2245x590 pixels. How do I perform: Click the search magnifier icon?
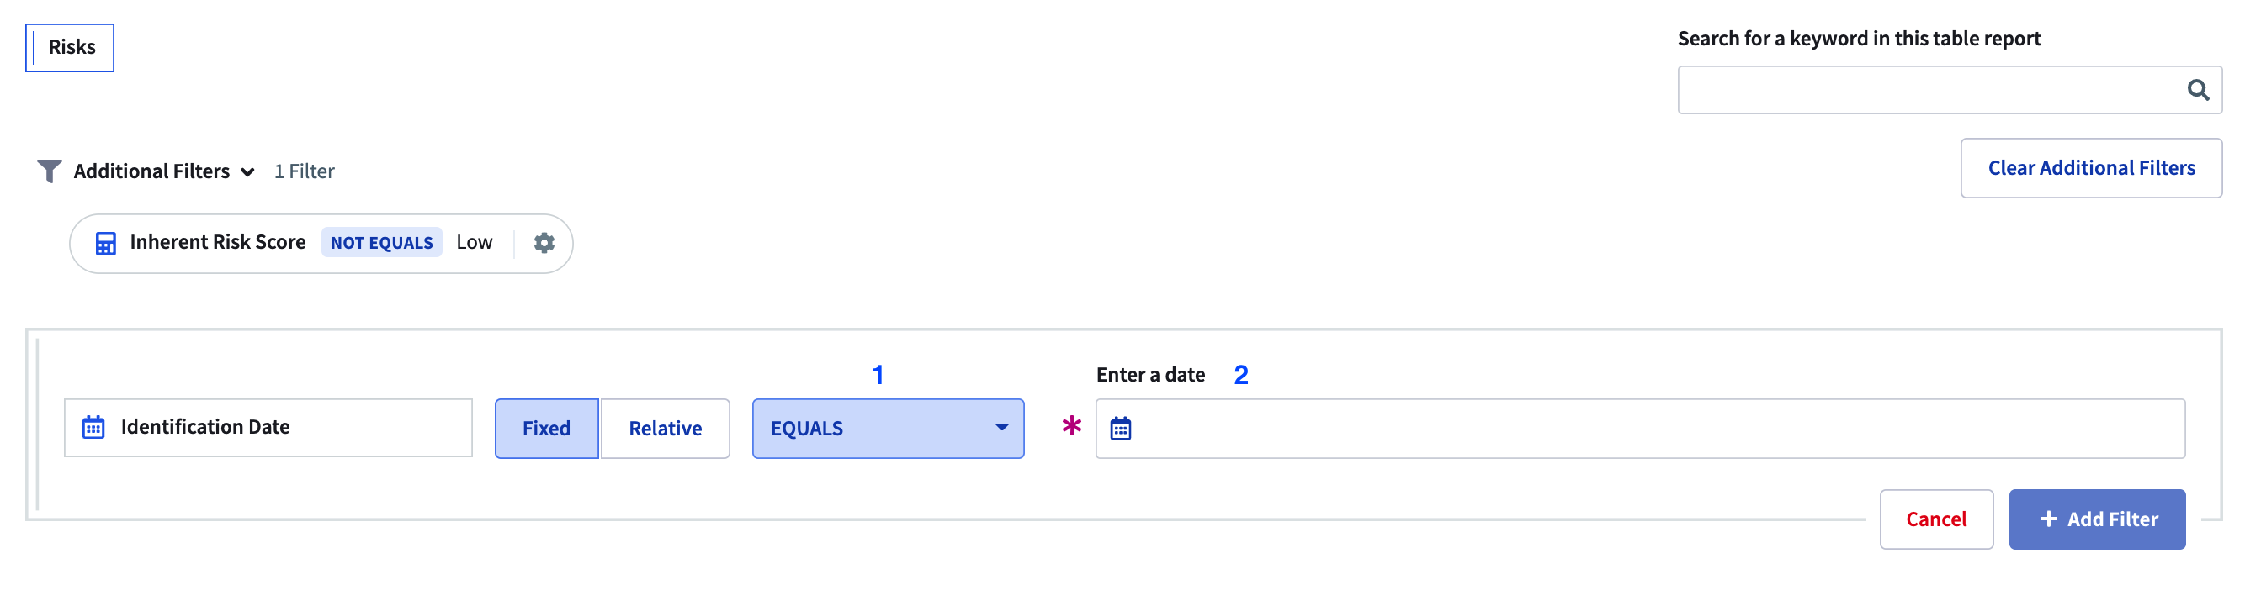tap(2197, 90)
